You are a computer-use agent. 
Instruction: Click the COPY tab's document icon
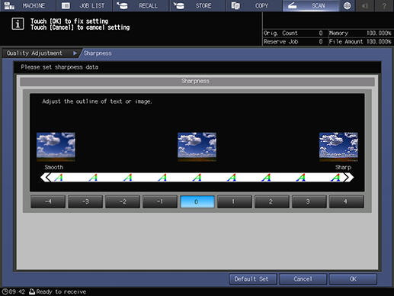click(x=235, y=5)
